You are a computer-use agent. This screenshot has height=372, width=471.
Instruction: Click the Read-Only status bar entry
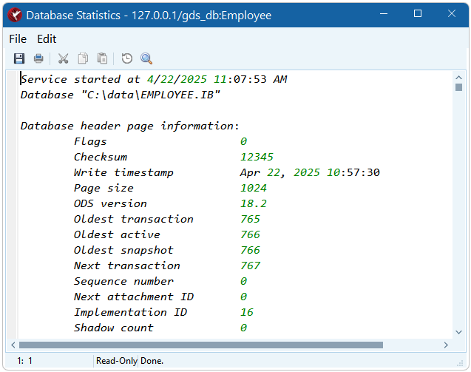coord(117,361)
